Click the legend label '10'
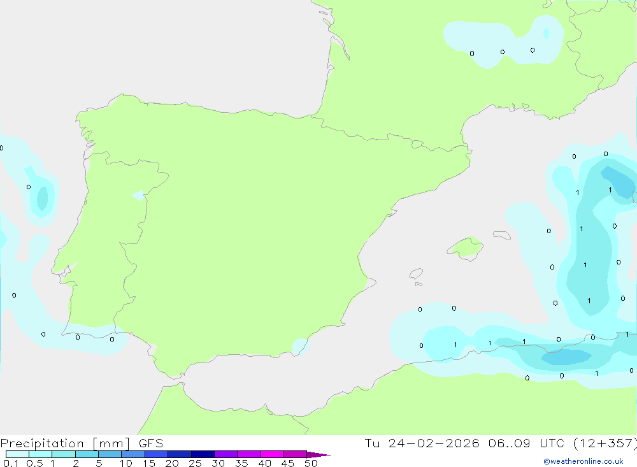 click(x=126, y=463)
